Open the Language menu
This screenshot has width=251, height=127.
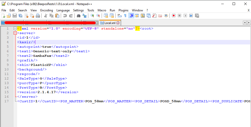click(63, 10)
